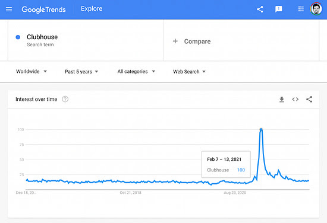The width and height of the screenshot is (327, 223).
Task: Click the share icon in header
Action: click(260, 9)
